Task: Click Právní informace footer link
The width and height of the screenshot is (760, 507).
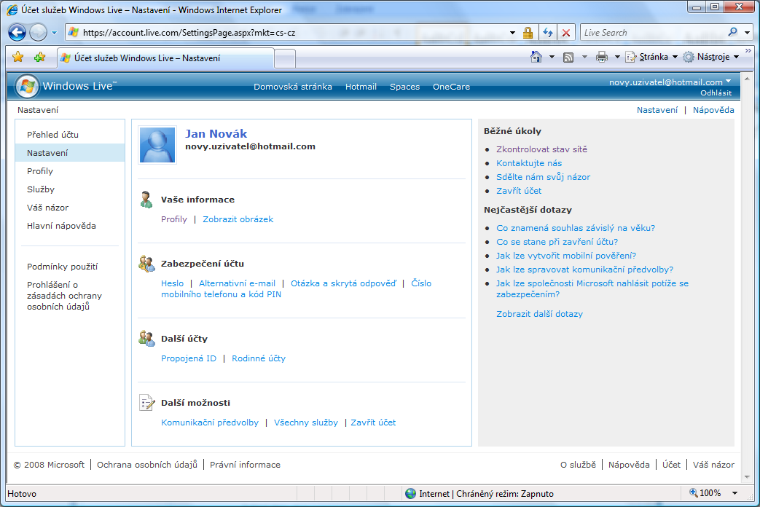Action: (245, 465)
